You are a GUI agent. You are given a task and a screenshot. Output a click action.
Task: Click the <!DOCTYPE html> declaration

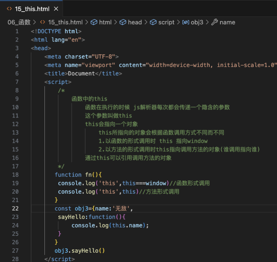click(56, 31)
